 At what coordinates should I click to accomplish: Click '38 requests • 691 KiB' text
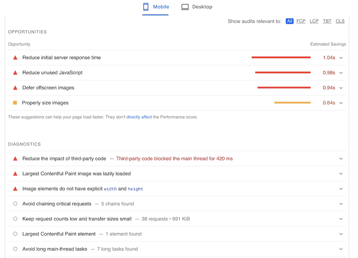point(165,219)
